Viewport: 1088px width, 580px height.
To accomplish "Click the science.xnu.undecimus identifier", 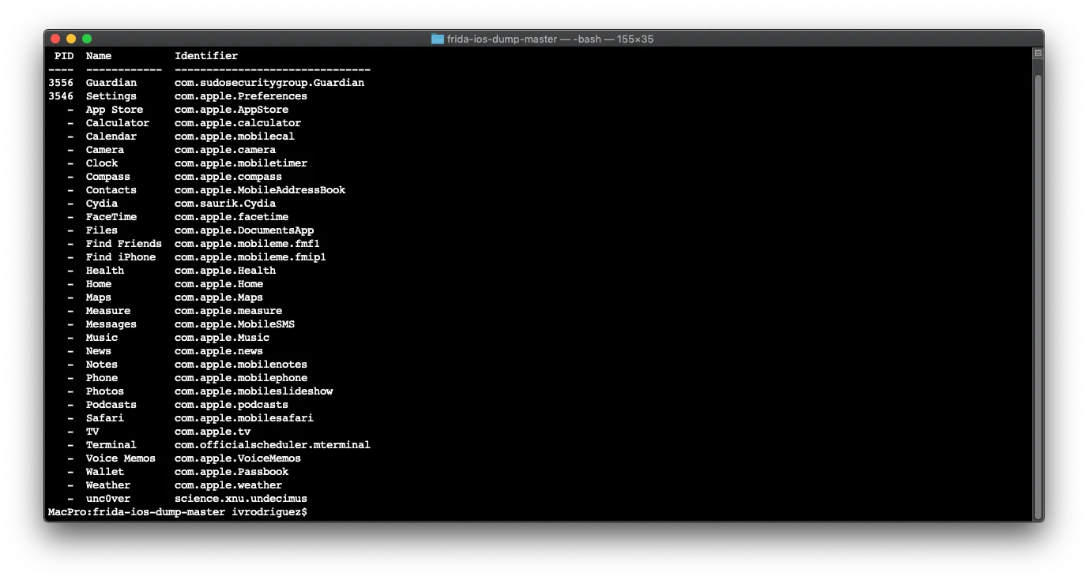I will (x=241, y=499).
